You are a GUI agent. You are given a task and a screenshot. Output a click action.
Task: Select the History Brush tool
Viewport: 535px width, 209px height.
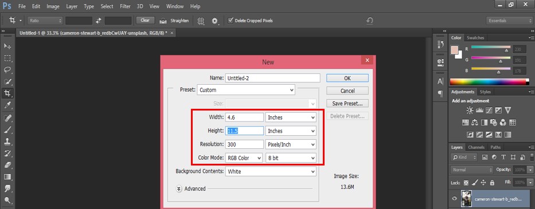(7, 153)
